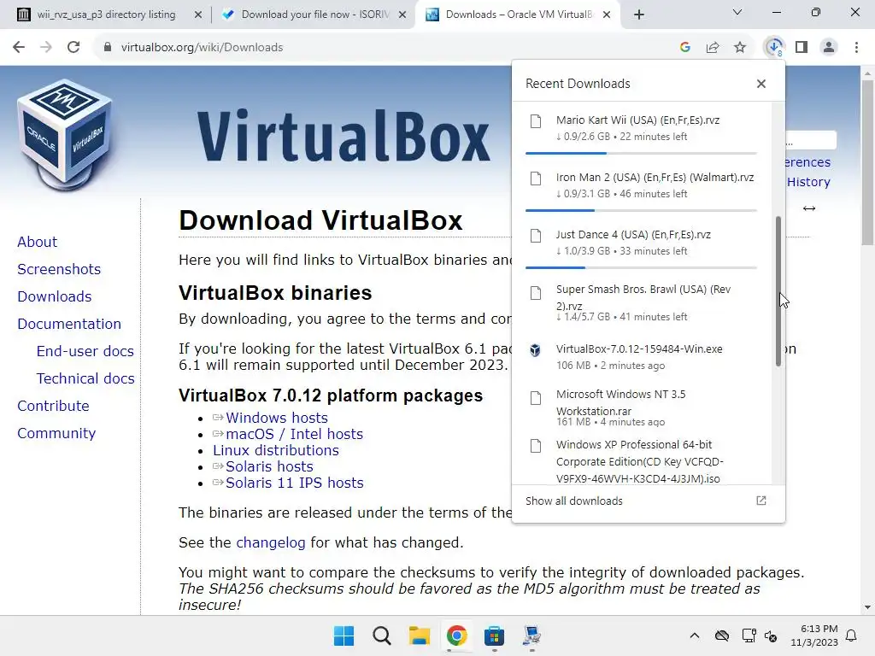Open the taskbar clock showing 6:13 PM
The height and width of the screenshot is (656, 875).
click(x=814, y=635)
